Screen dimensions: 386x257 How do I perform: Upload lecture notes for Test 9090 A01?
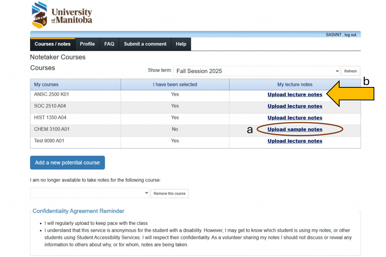295,140
